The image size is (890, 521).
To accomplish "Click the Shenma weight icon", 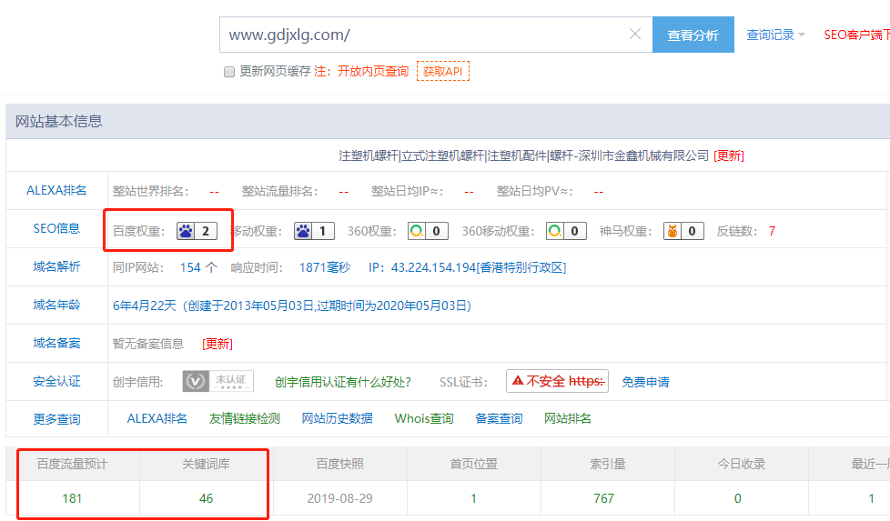I will (x=673, y=231).
